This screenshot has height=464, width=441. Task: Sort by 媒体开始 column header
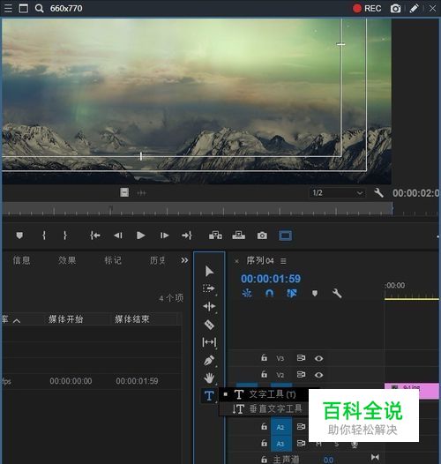point(65,319)
